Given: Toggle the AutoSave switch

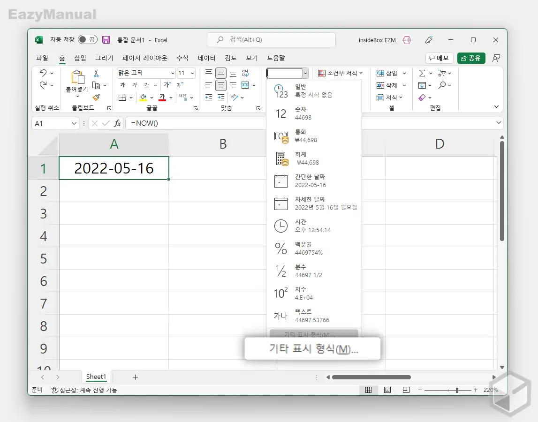Looking at the screenshot, I should 88,40.
